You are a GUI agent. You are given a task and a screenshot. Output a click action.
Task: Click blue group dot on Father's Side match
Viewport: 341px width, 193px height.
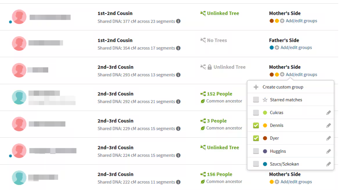click(x=272, y=48)
